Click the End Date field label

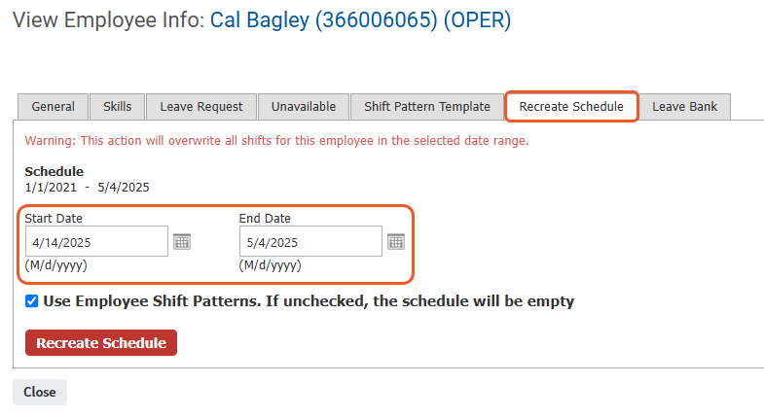click(265, 218)
